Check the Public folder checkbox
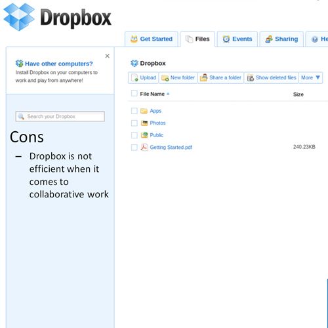Viewport: 328px width, 328px height. pyautogui.click(x=134, y=135)
